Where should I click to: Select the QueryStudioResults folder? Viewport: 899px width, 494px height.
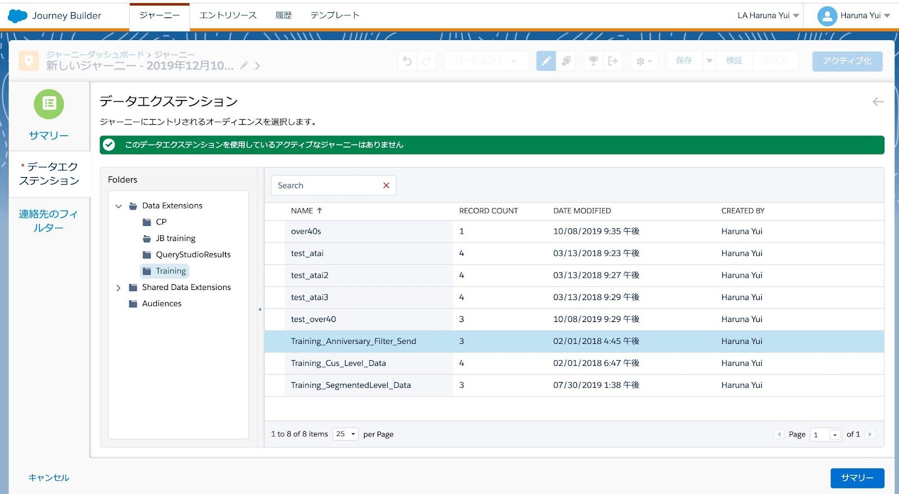point(193,255)
